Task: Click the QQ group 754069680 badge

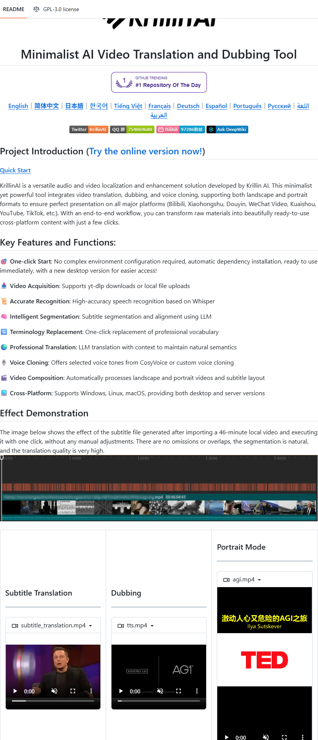Action: (x=132, y=129)
